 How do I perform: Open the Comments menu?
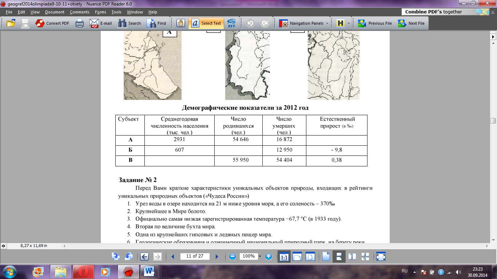coord(80,12)
